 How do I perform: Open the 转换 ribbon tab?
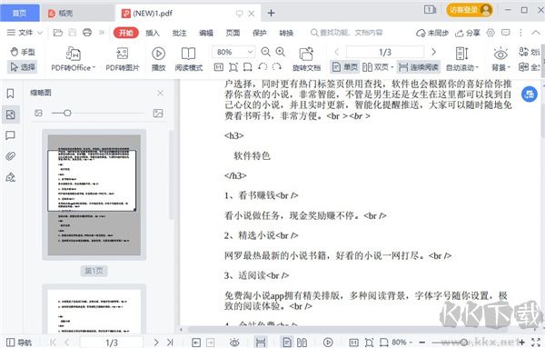pos(286,33)
